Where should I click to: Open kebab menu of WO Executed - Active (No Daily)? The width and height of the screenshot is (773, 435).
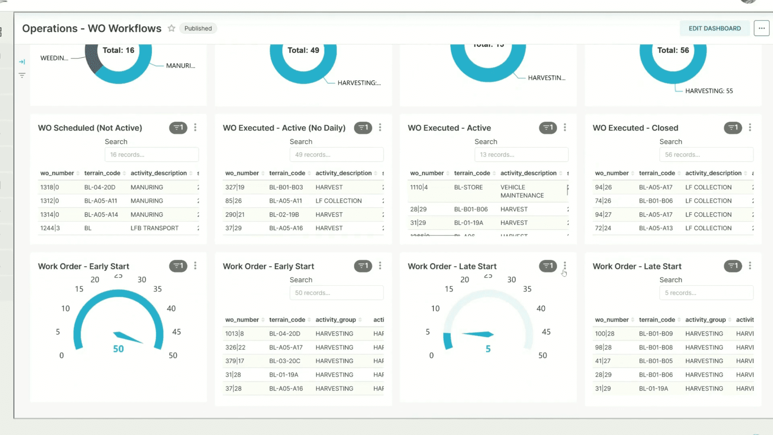click(380, 128)
